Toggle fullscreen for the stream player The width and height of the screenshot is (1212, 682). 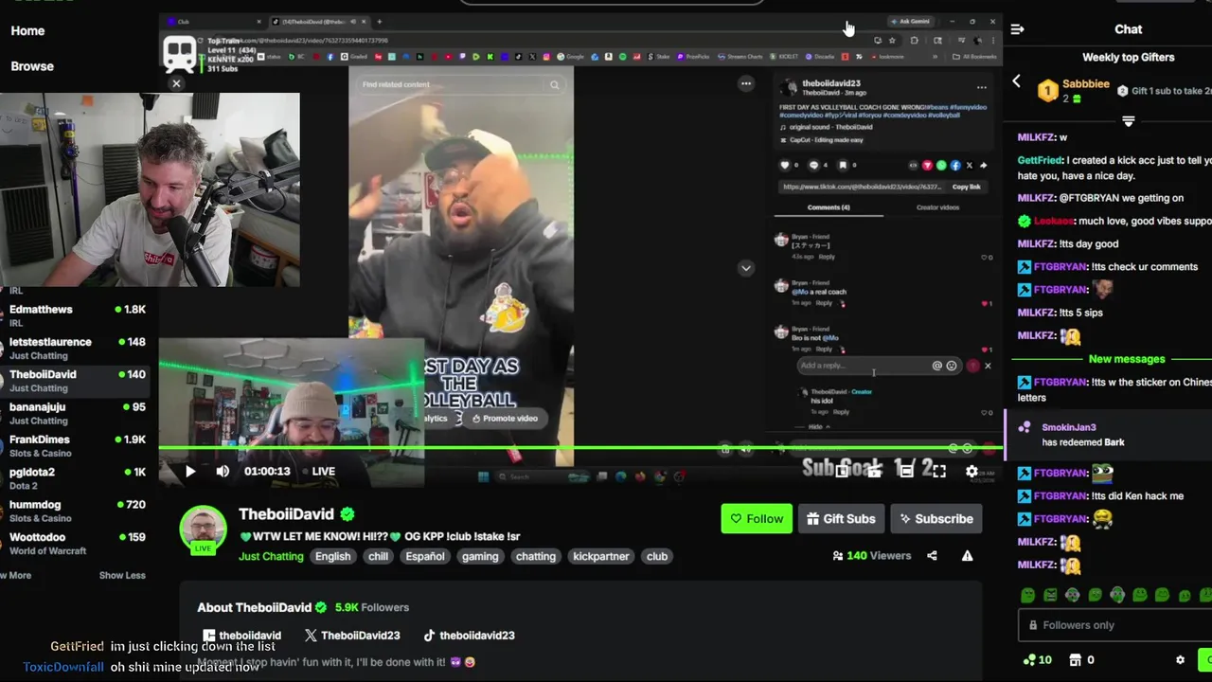(x=938, y=471)
